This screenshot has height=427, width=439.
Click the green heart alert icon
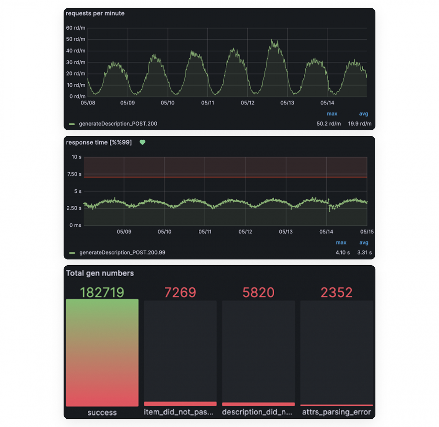coord(142,142)
